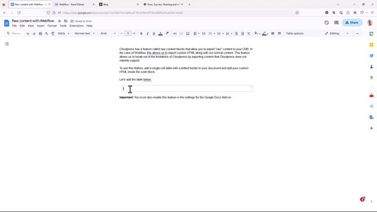Click the Undo arrow in the toolbar
The image size is (377, 212).
(28, 34)
